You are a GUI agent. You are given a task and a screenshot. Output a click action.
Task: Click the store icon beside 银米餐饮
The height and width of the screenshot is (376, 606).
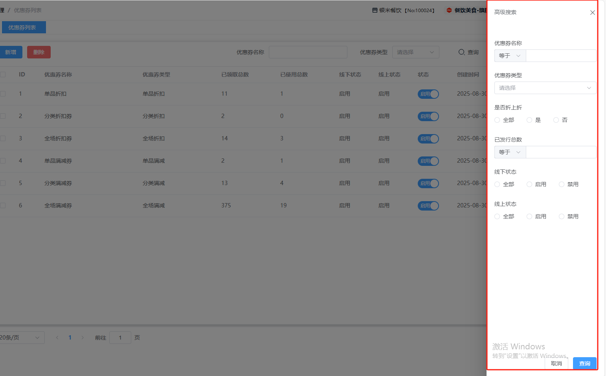(375, 10)
